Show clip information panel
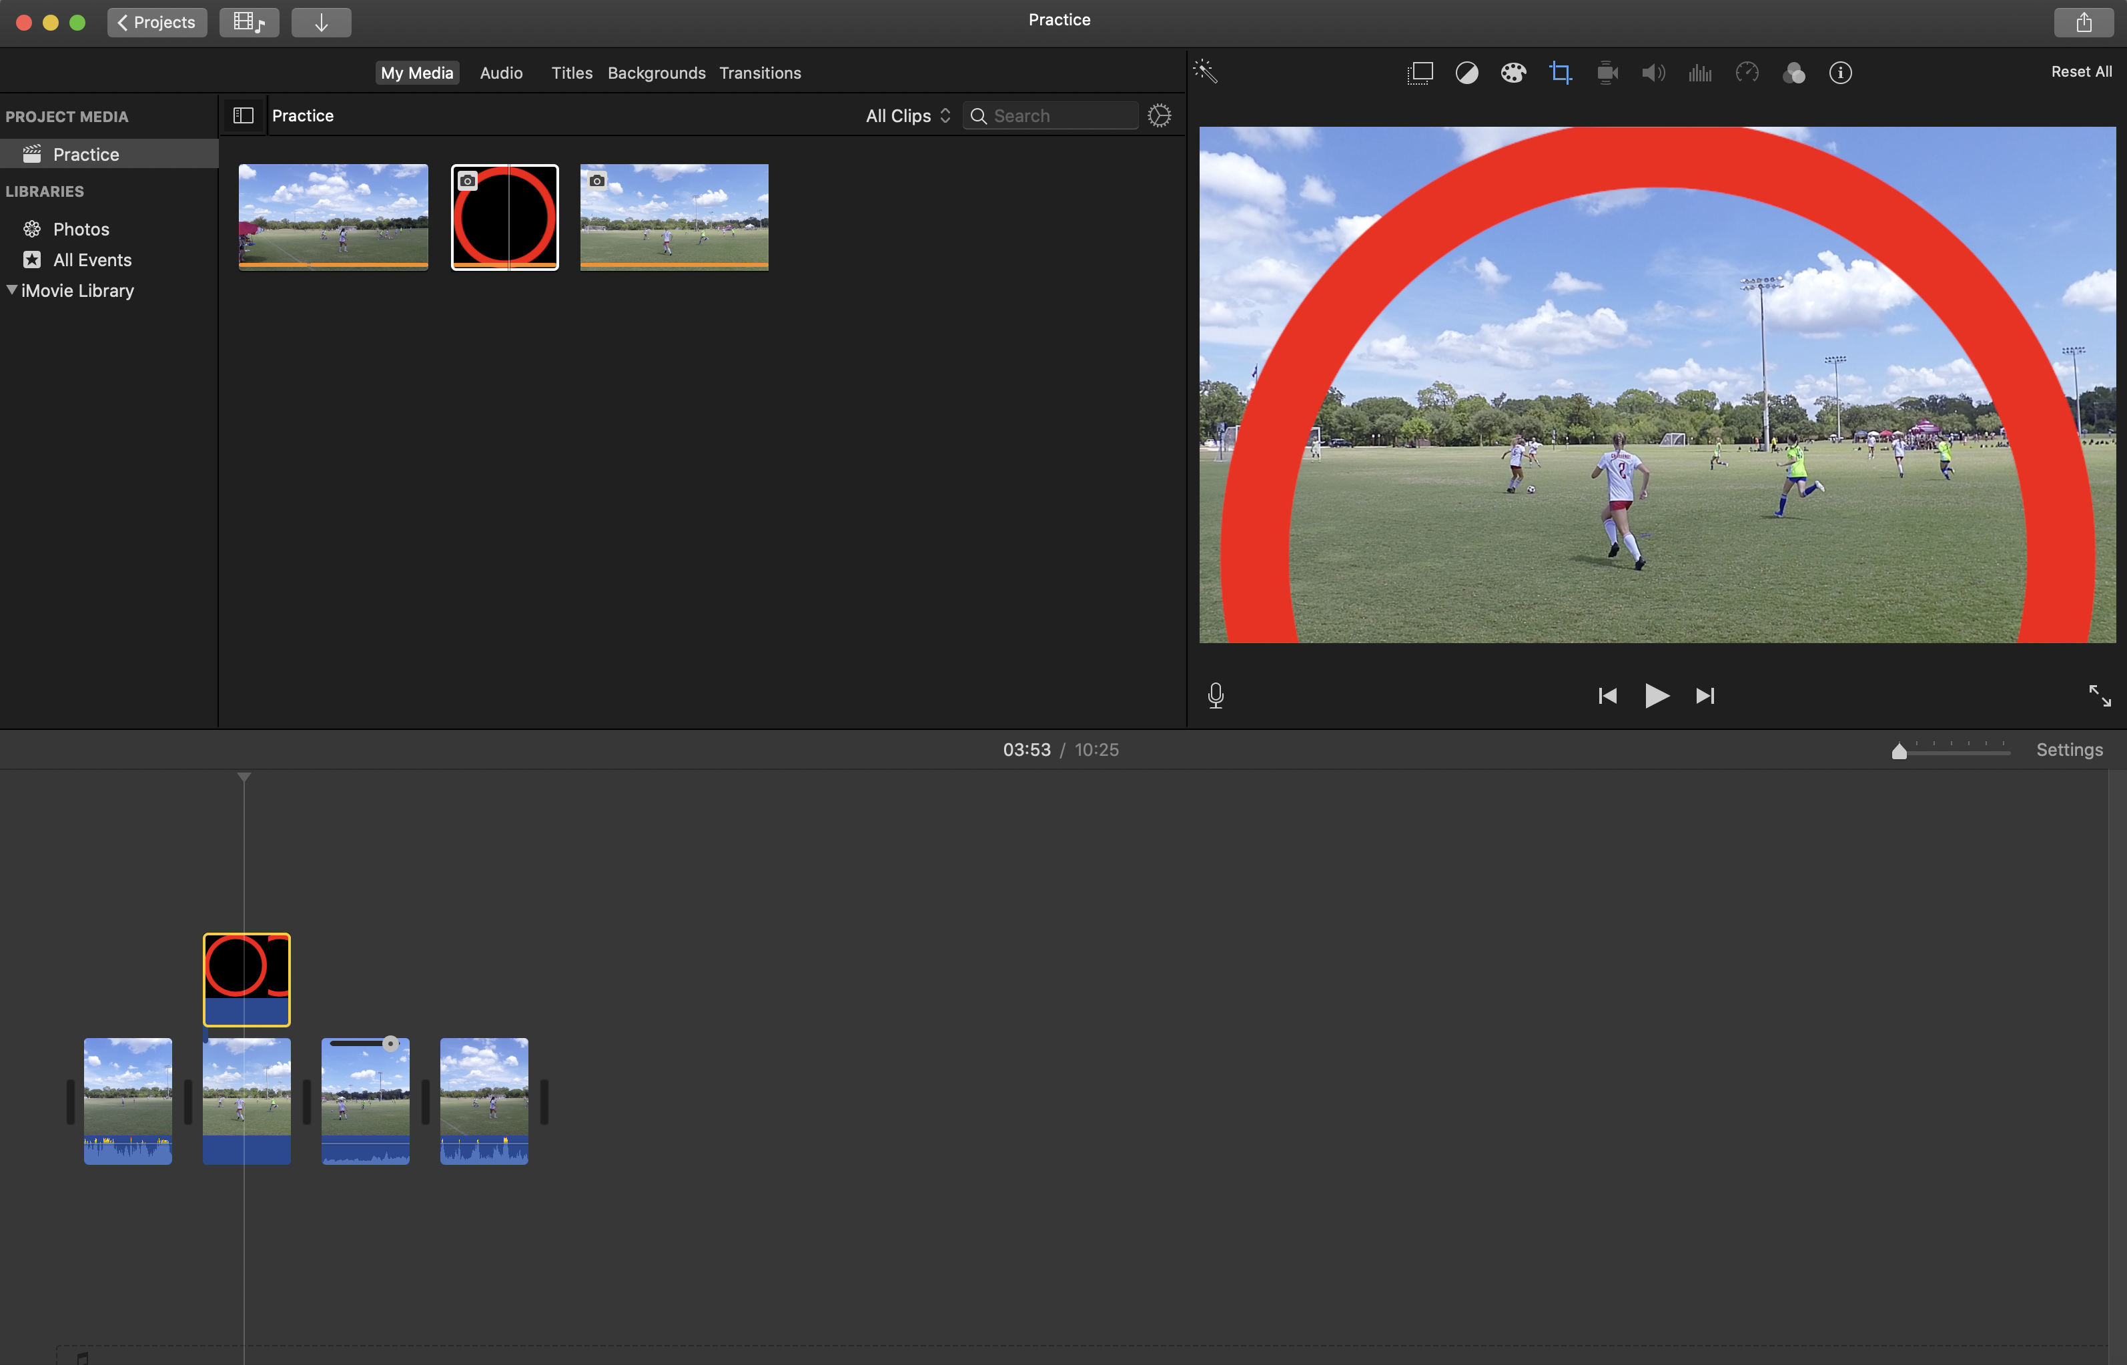Image resolution: width=2127 pixels, height=1365 pixels. (x=1841, y=73)
